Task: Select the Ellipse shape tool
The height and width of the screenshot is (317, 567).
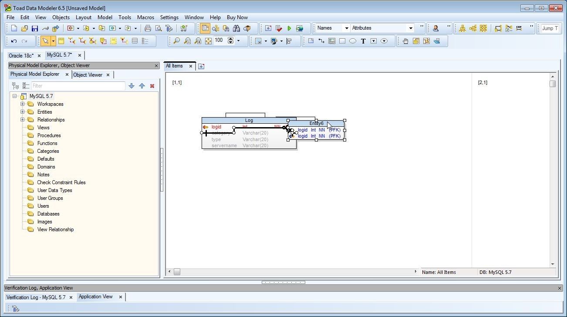Action: pos(353,41)
